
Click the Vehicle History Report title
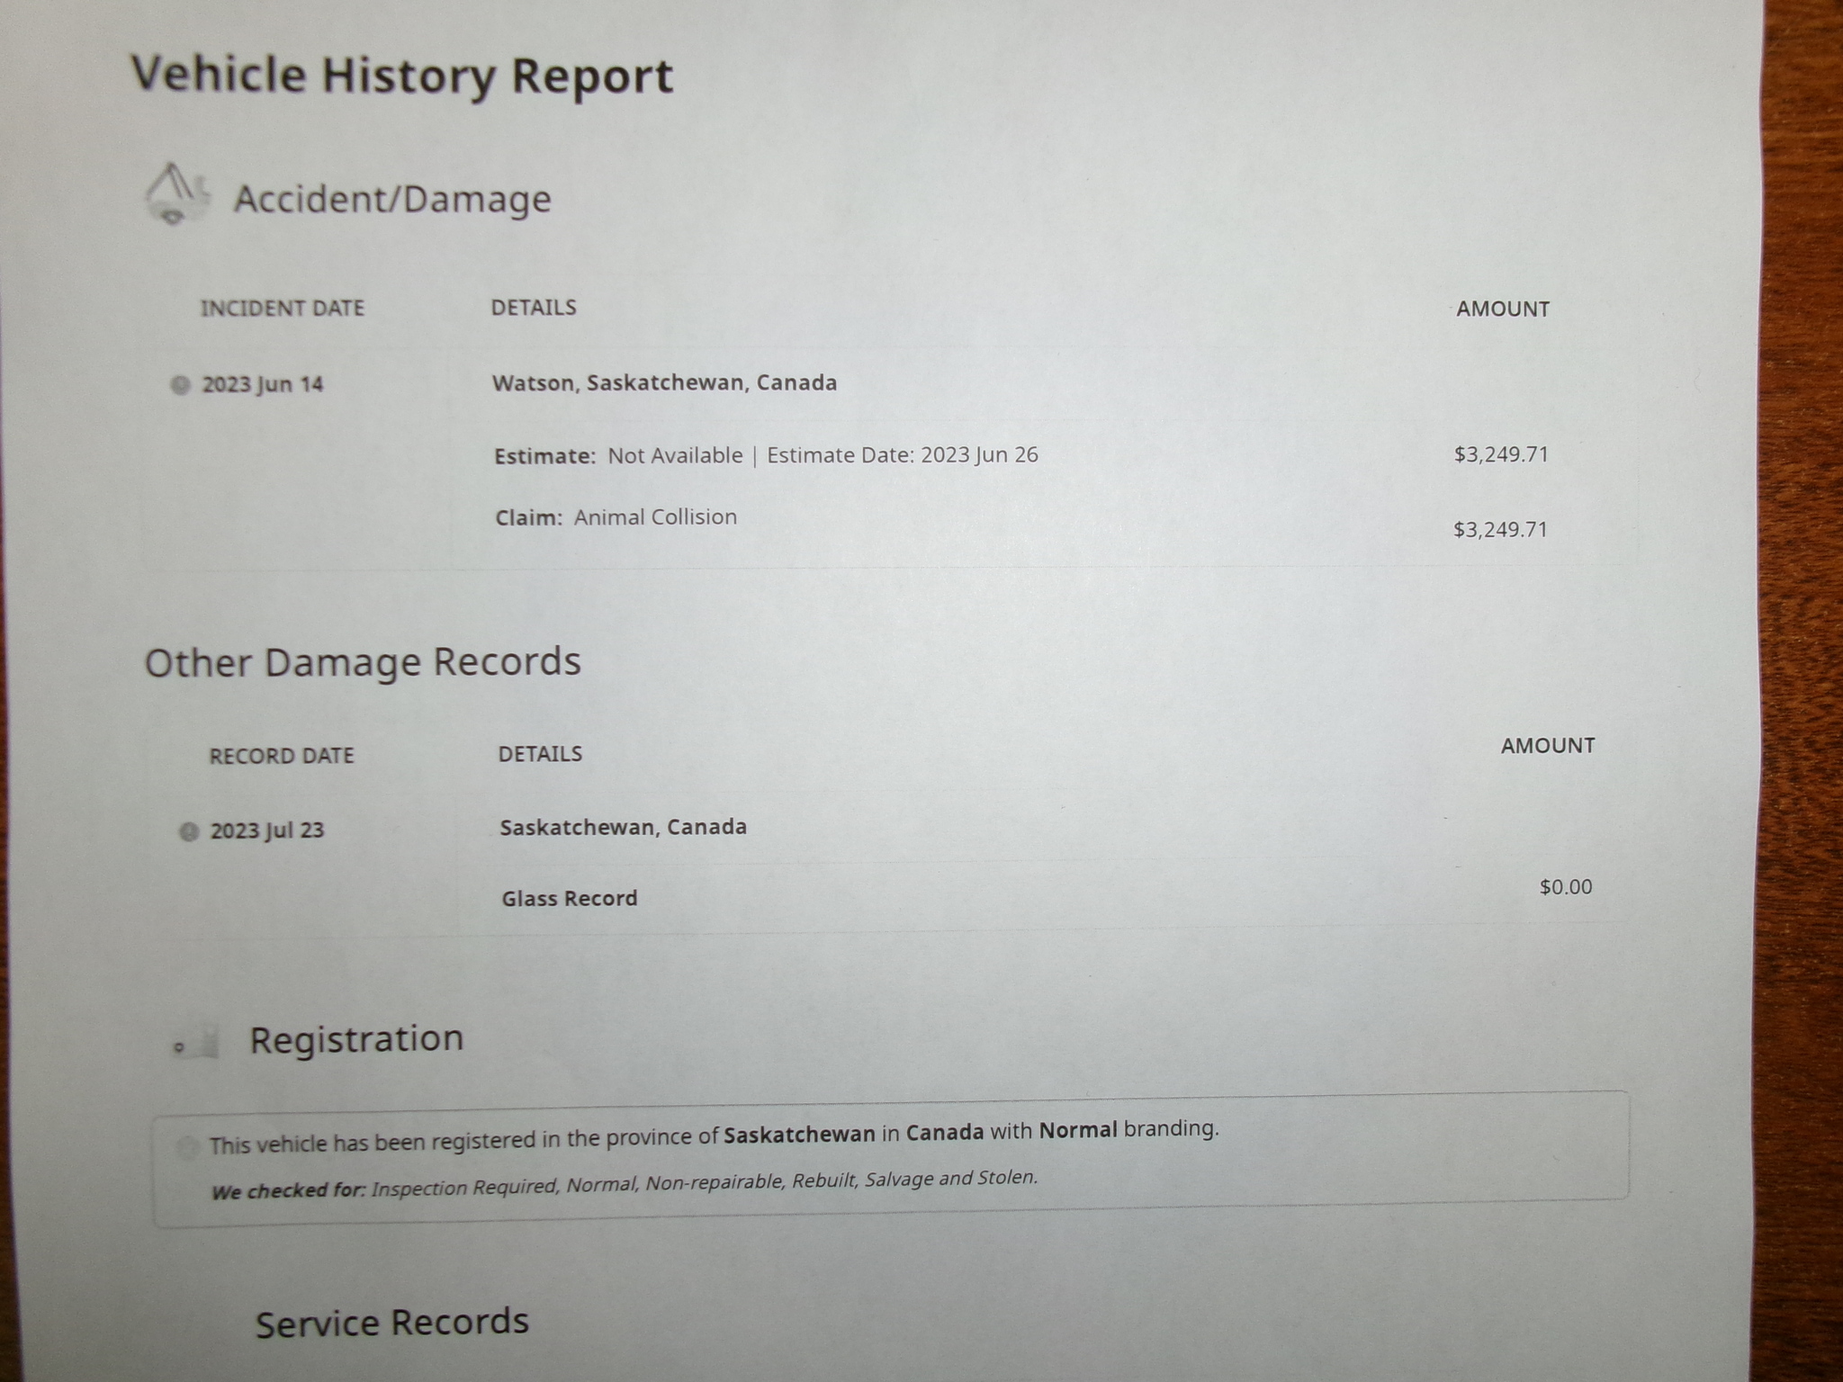pyautogui.click(x=401, y=76)
